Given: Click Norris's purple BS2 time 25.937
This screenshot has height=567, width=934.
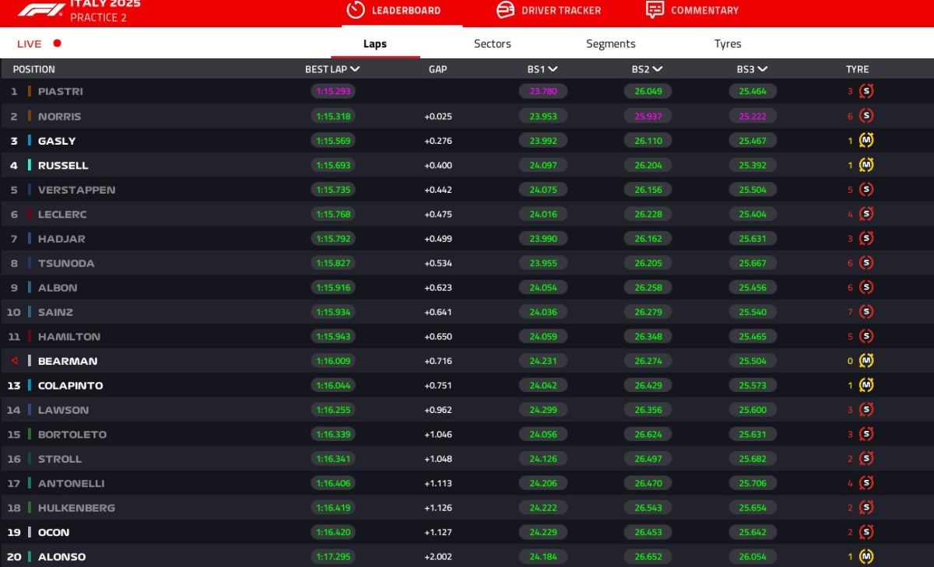Looking at the screenshot, I should click(648, 116).
